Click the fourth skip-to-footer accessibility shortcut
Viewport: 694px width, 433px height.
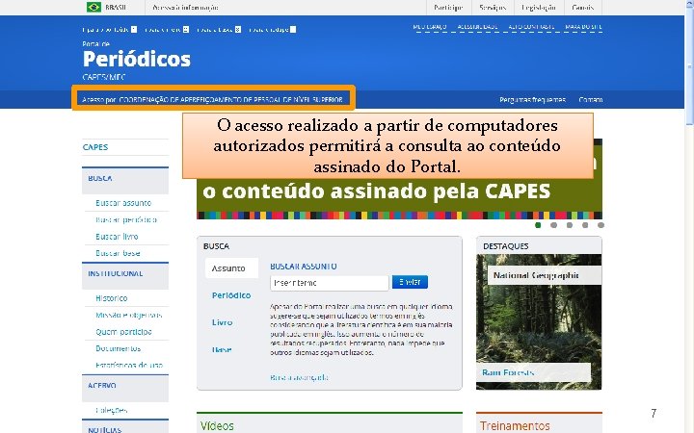(272, 29)
